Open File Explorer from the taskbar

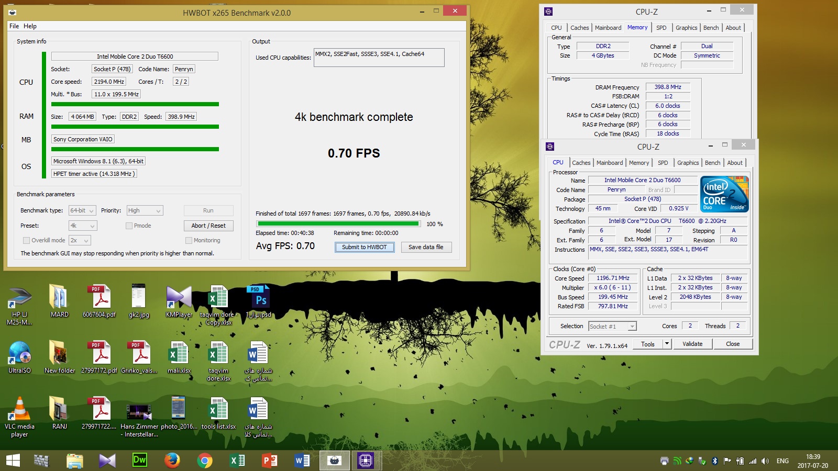click(x=75, y=461)
